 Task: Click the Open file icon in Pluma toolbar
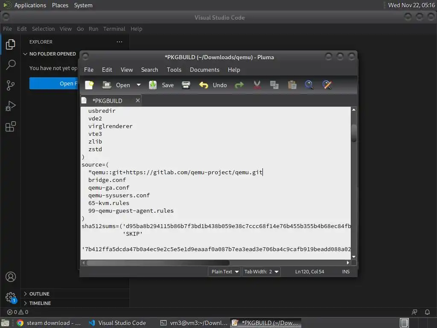pyautogui.click(x=107, y=85)
